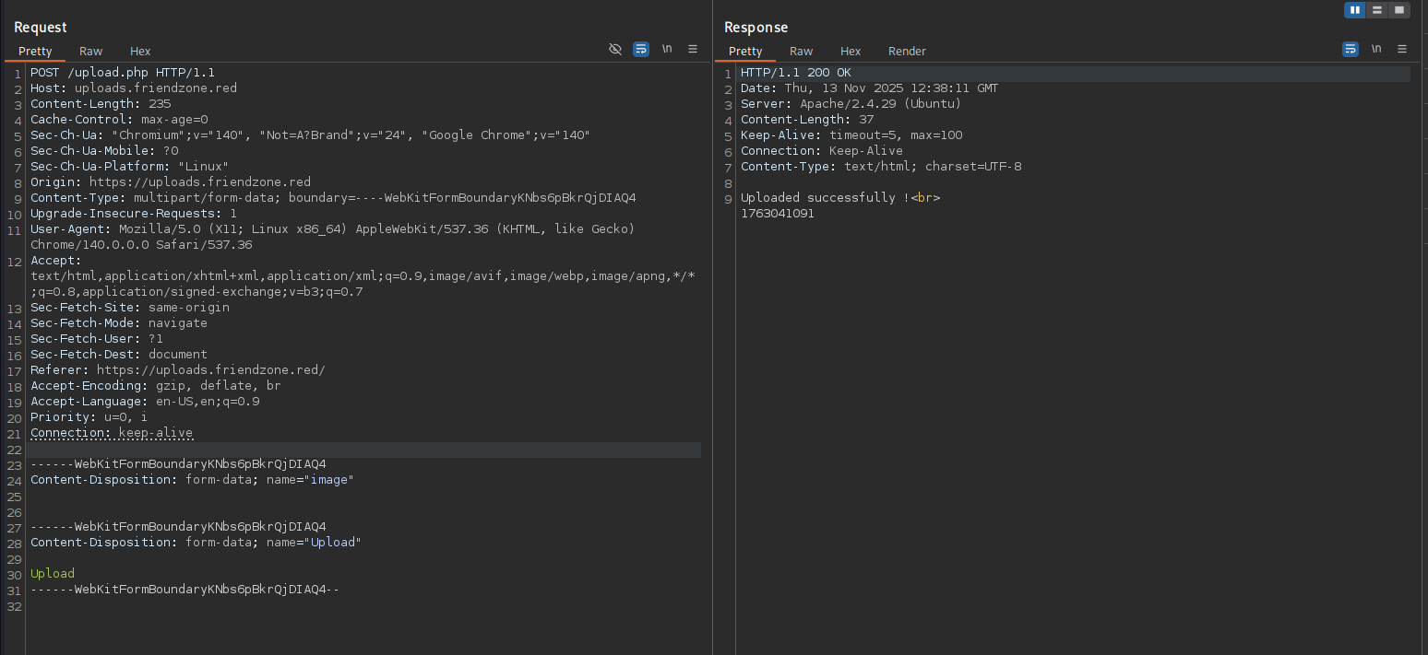The image size is (1428, 655).
Task: Open hamburger options menu in Response panel
Action: point(1402,50)
